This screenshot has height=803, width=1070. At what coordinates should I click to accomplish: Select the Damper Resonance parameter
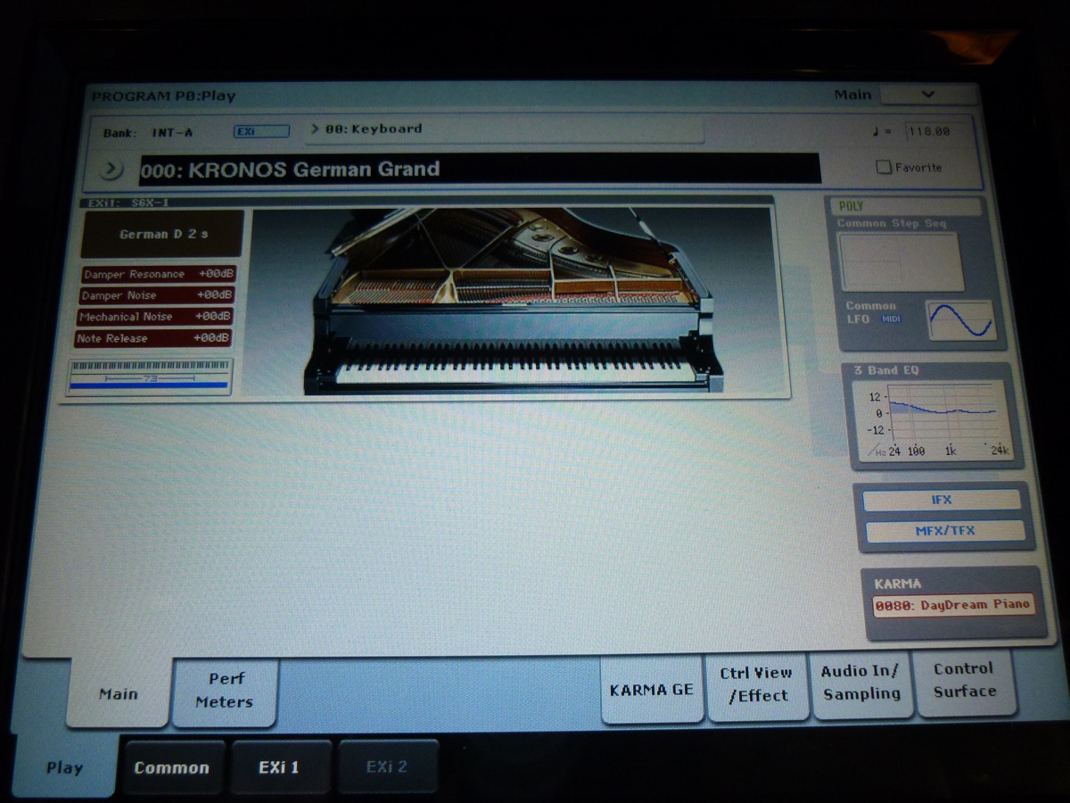coord(158,275)
